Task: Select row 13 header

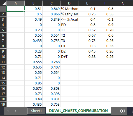Action: pos(3,72)
